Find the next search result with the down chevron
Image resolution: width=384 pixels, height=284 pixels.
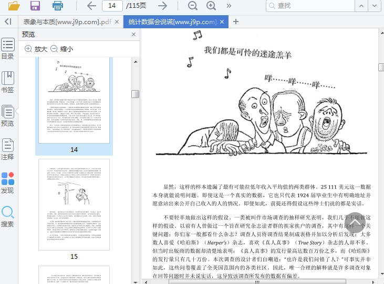[375, 6]
